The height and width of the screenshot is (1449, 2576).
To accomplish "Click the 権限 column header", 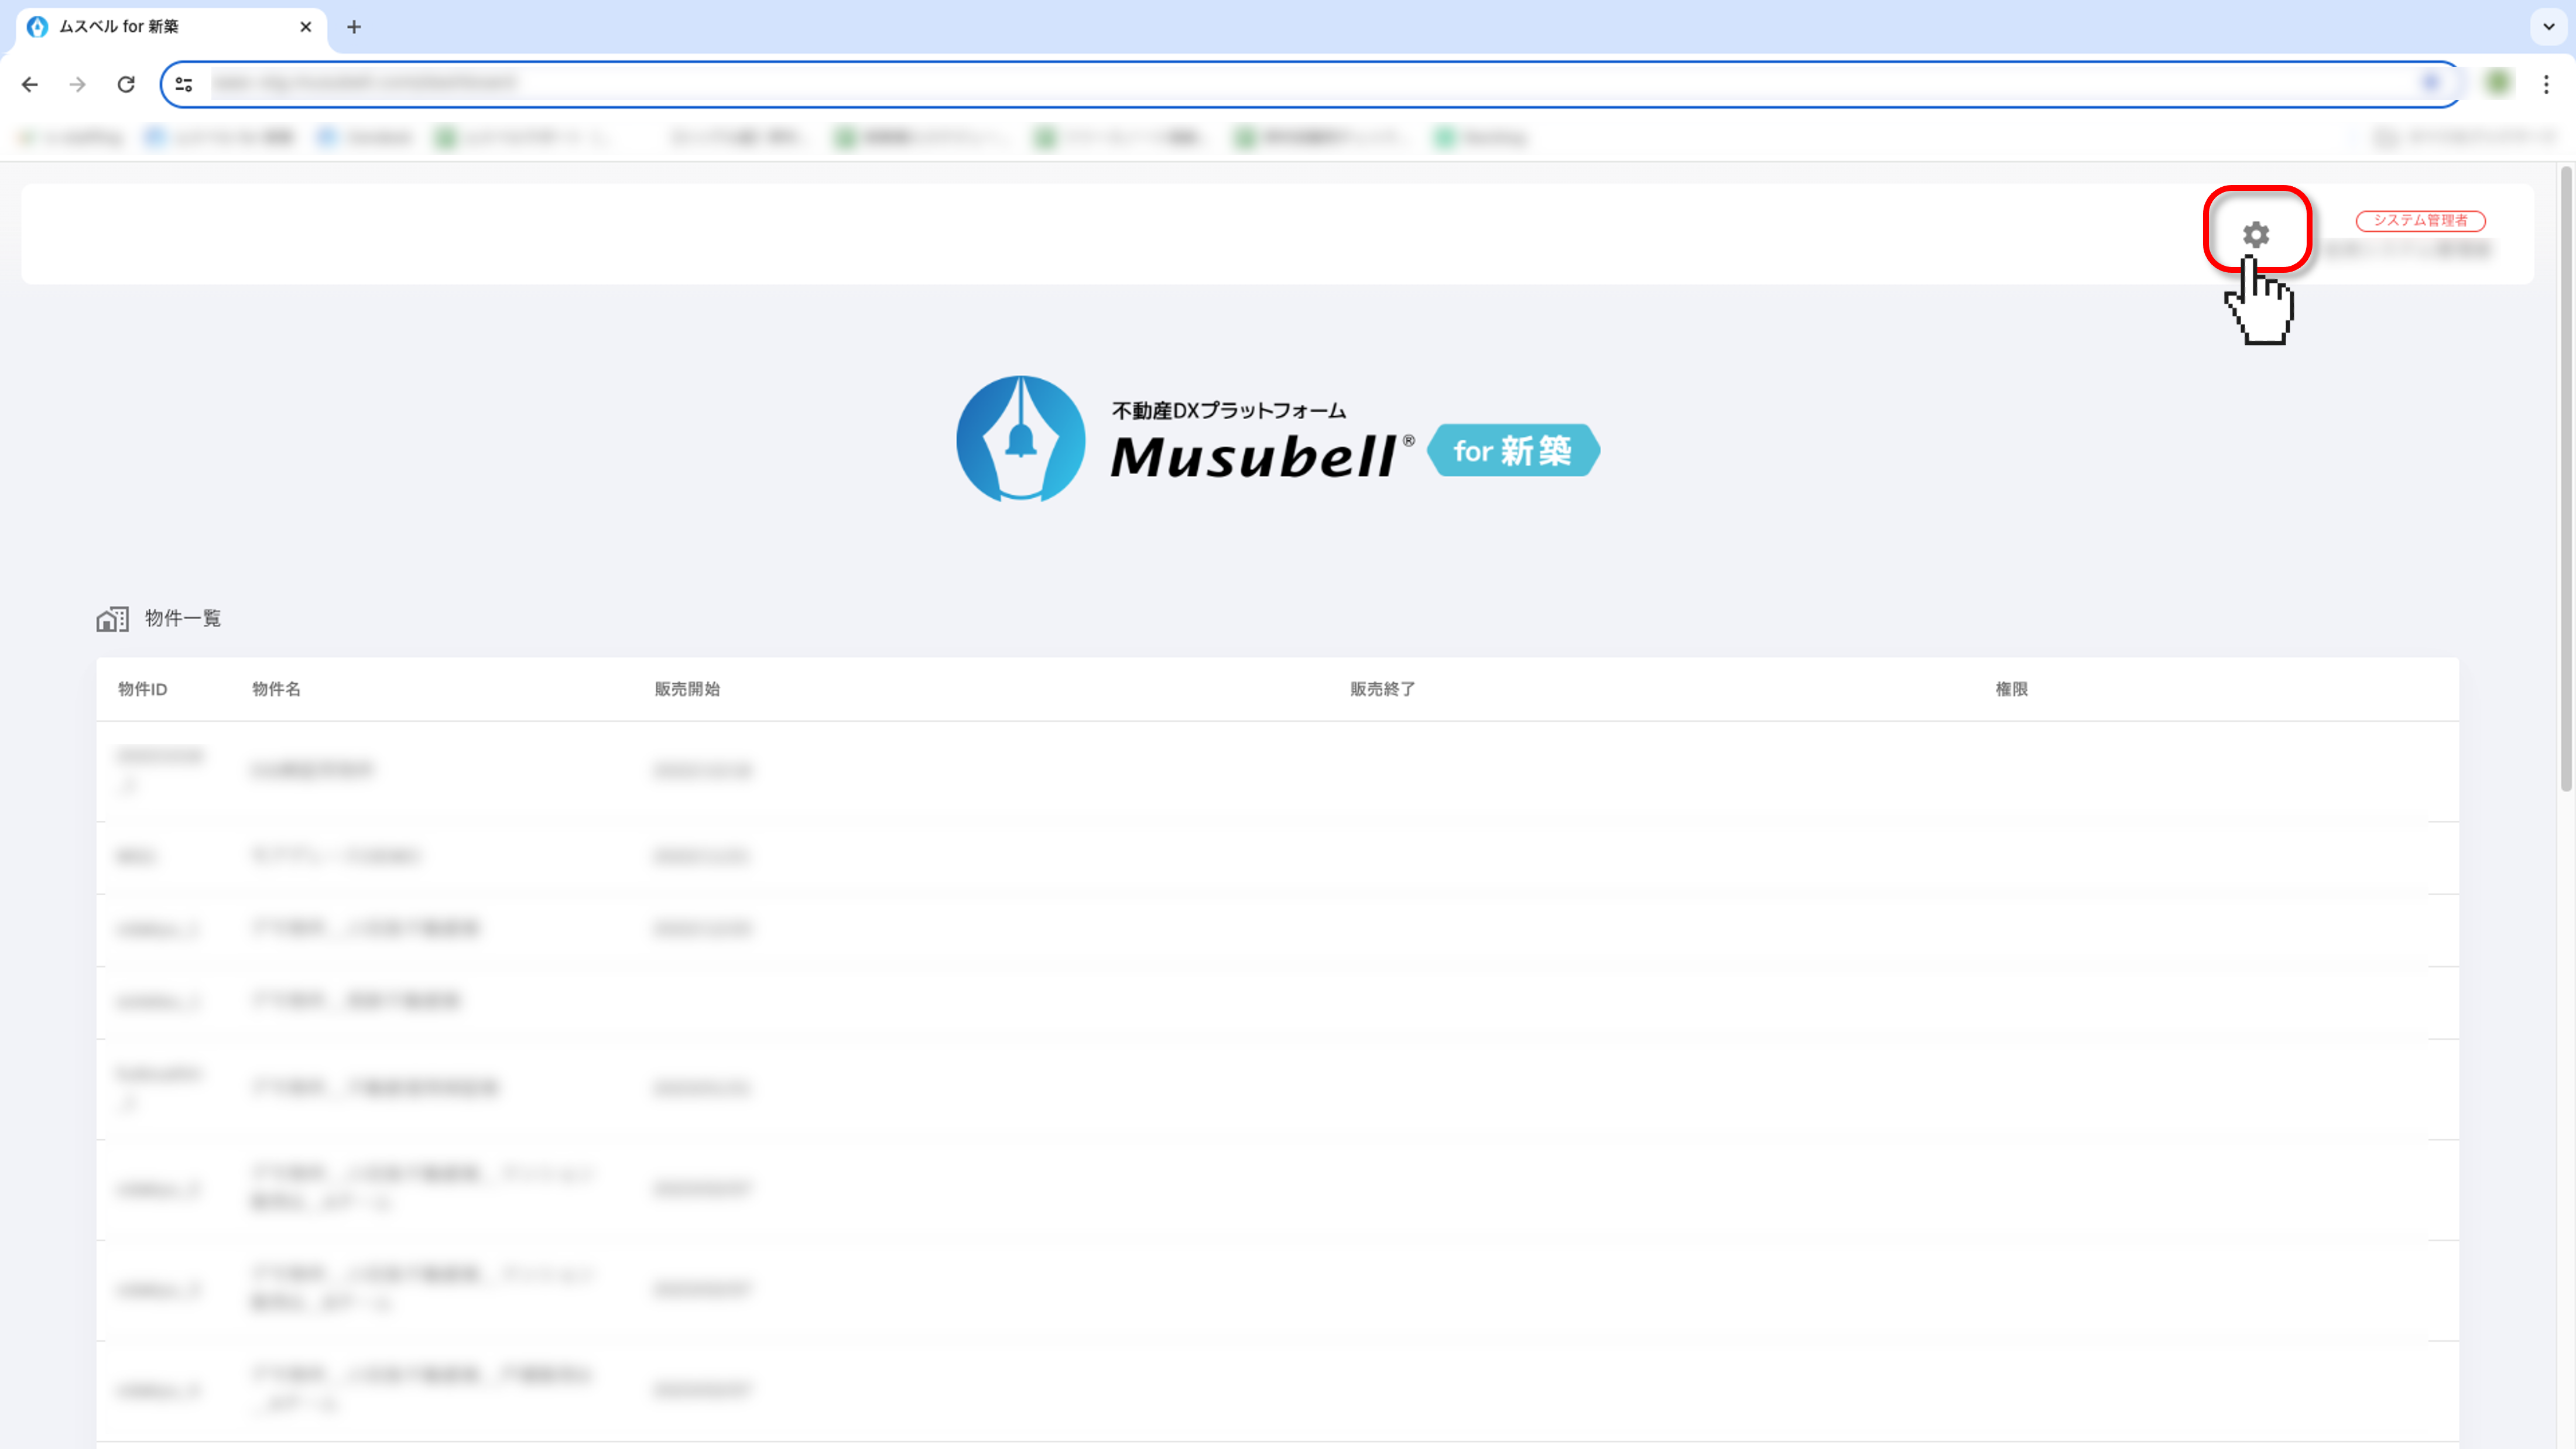I will coord(2011,689).
